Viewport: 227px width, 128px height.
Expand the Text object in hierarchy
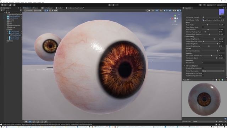point(6,22)
